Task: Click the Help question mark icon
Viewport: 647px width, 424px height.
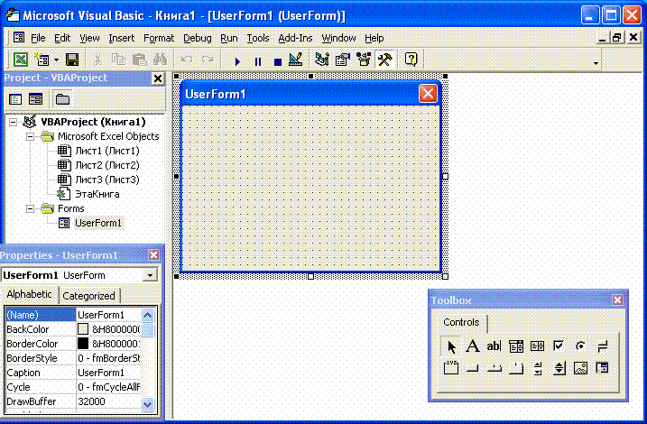Action: (x=411, y=60)
